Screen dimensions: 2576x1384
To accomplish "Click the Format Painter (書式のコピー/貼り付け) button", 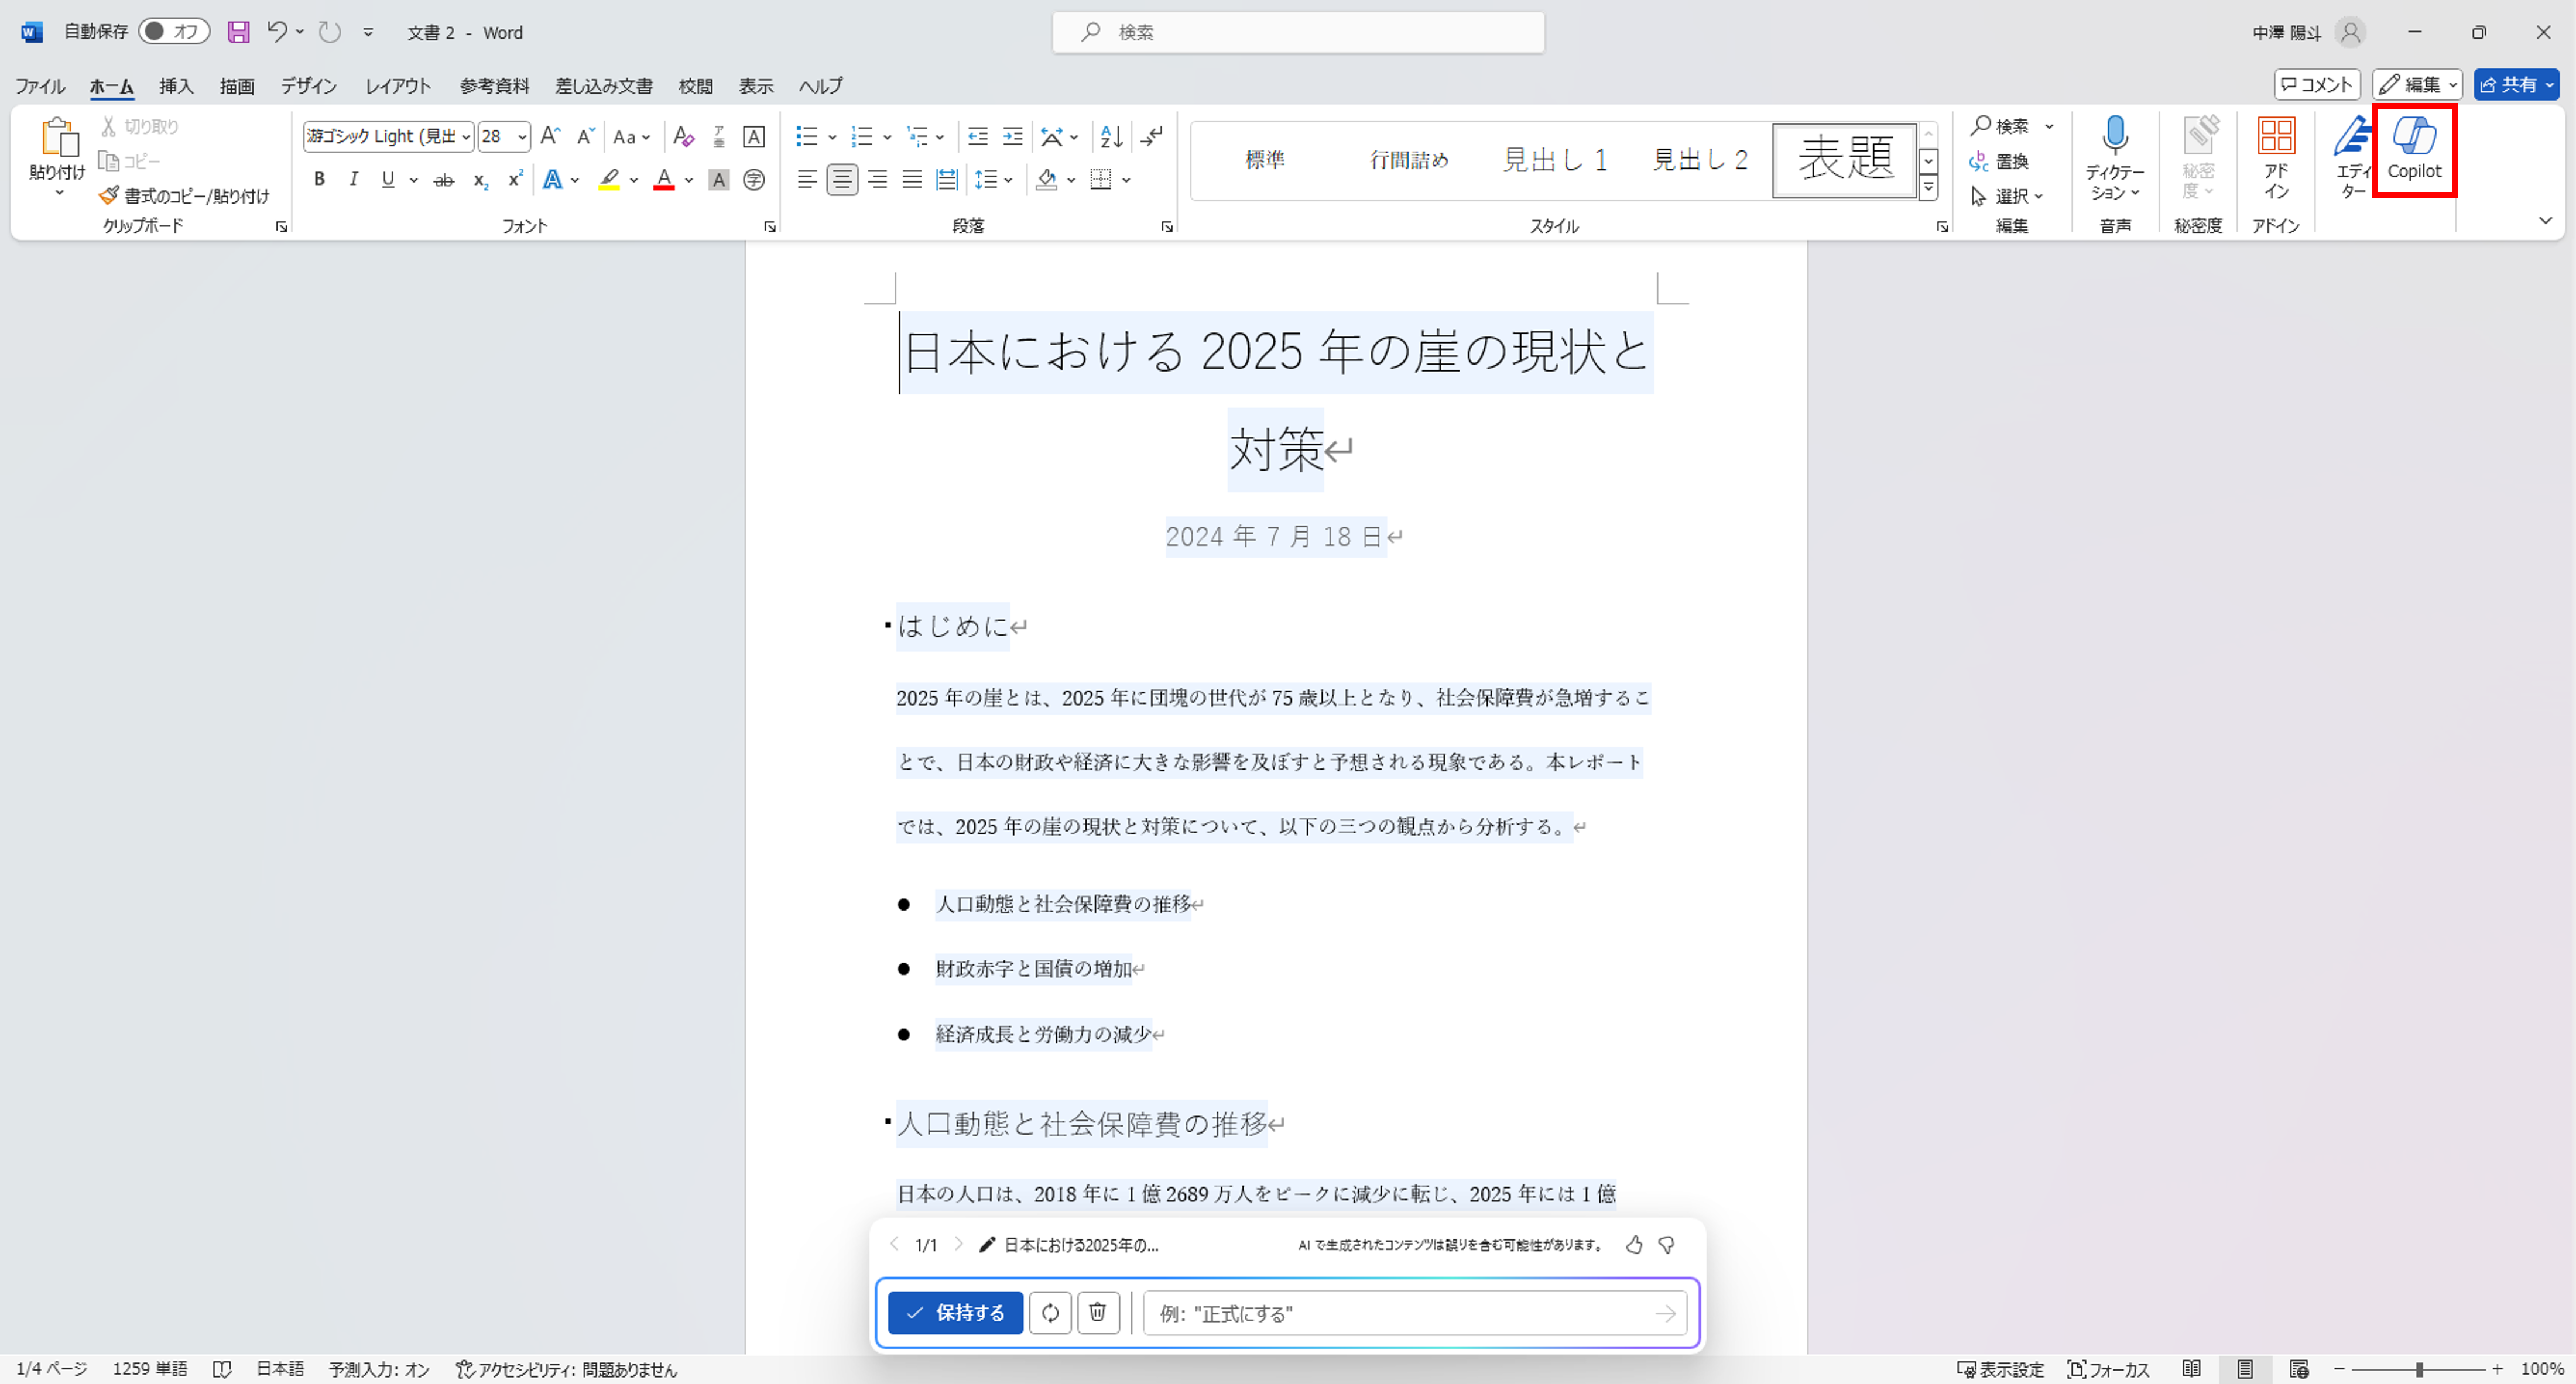I will click(x=185, y=196).
